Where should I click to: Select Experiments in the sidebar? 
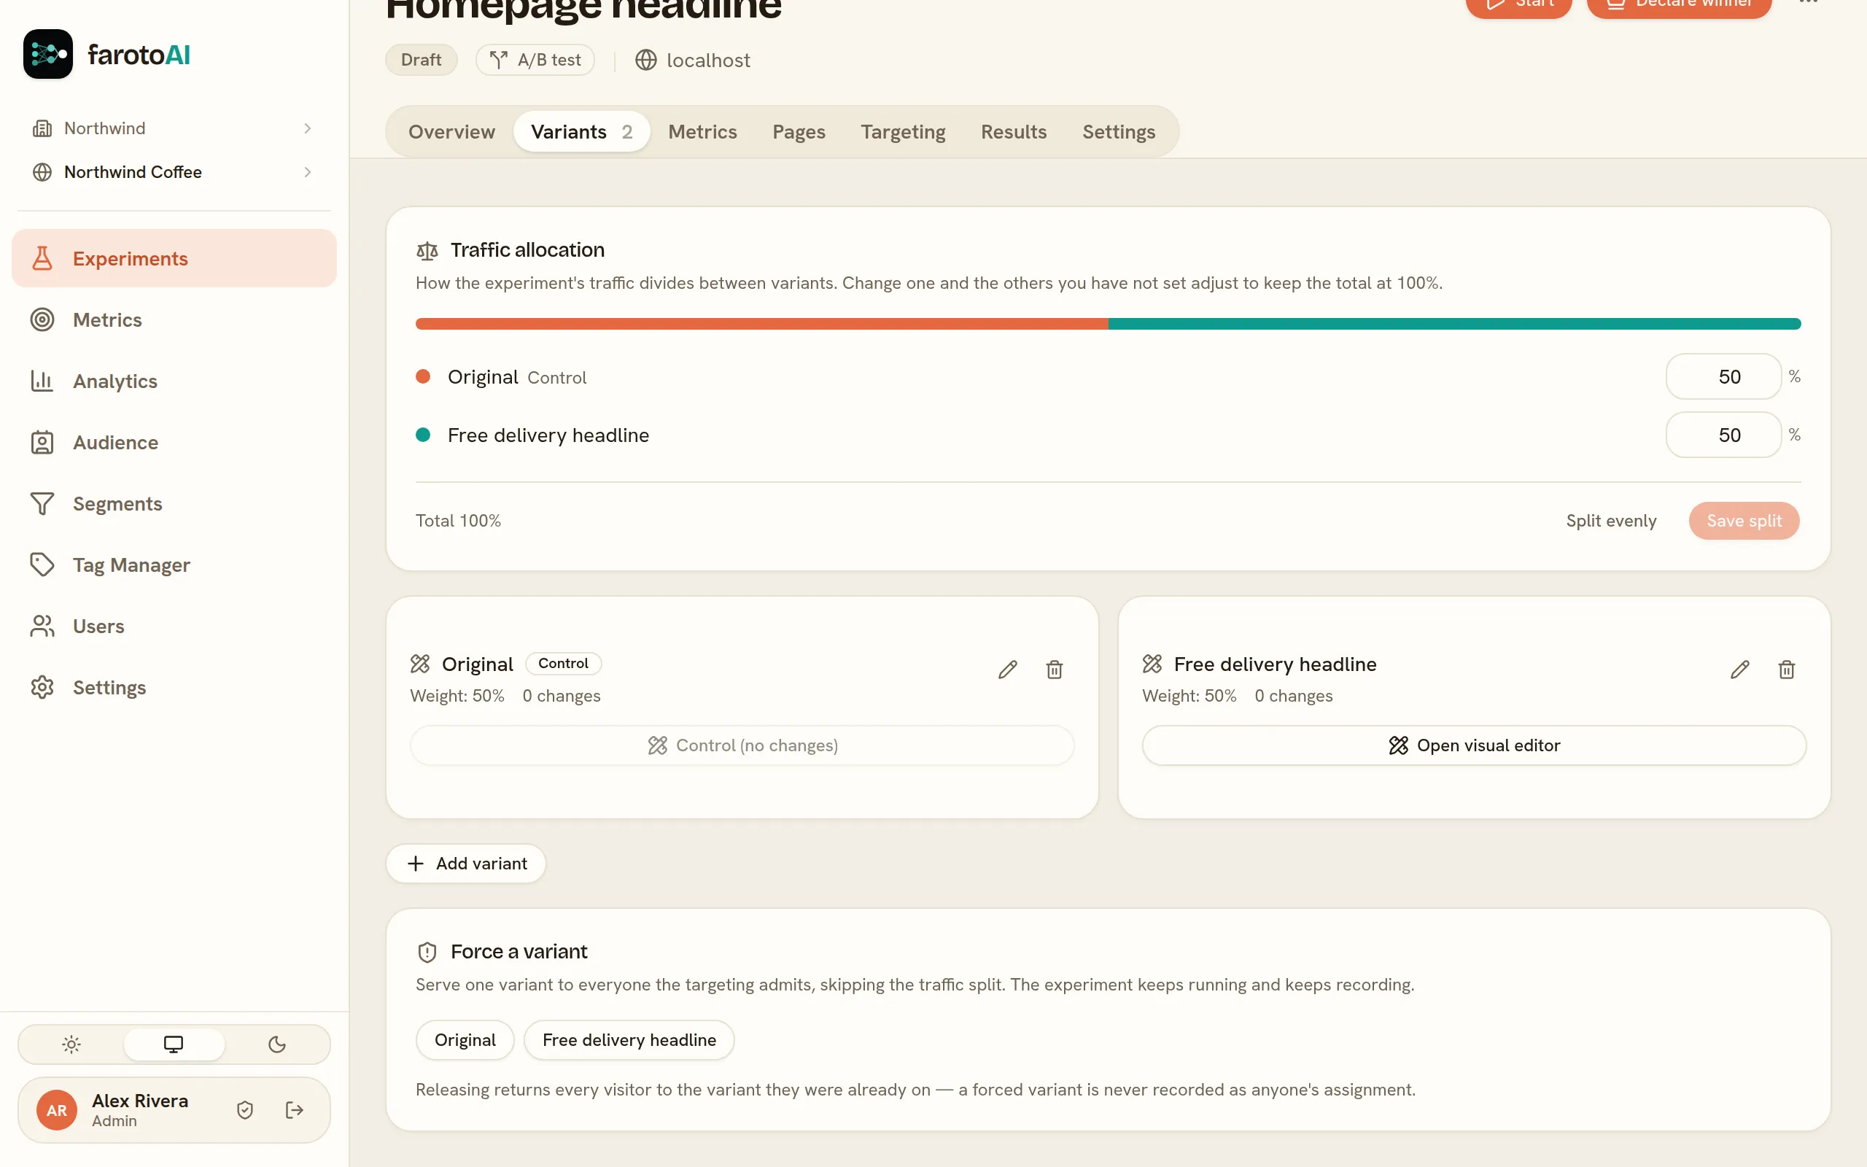tap(174, 258)
